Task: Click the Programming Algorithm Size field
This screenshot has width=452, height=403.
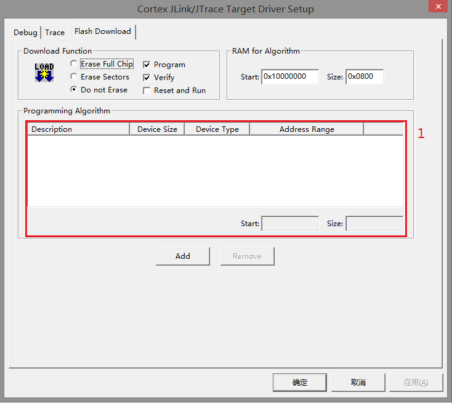Action: [374, 224]
